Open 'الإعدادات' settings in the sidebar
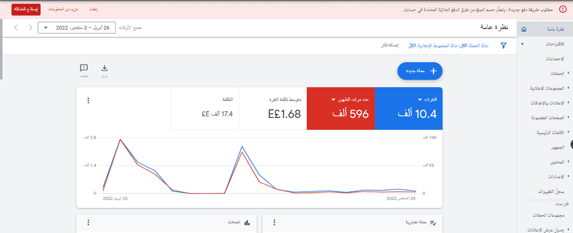This screenshot has width=573, height=233. pos(556,177)
